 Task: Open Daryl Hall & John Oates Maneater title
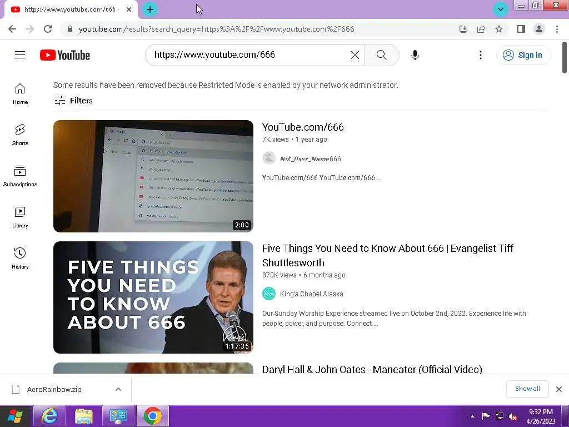pos(372,369)
